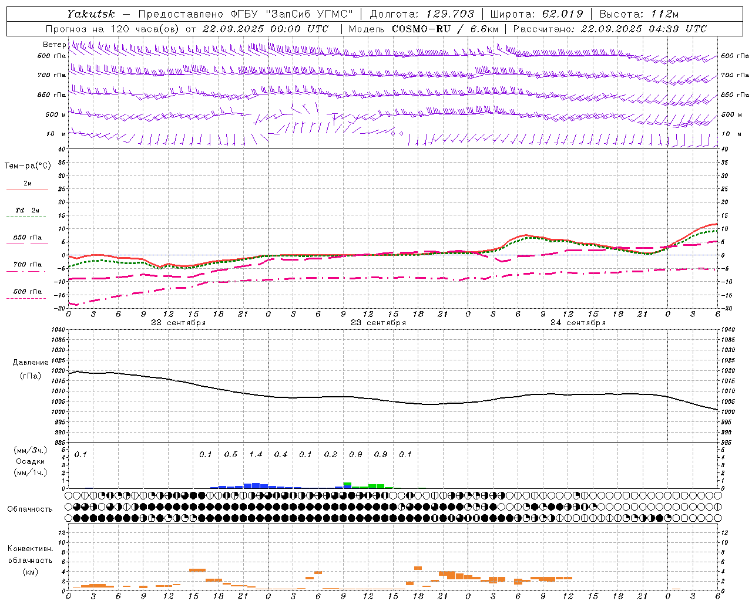Click the Yakutsk station title
The image size is (752, 601).
click(x=90, y=13)
